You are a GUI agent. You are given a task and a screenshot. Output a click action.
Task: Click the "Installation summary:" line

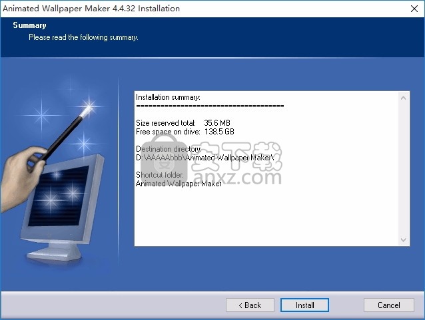168,97
